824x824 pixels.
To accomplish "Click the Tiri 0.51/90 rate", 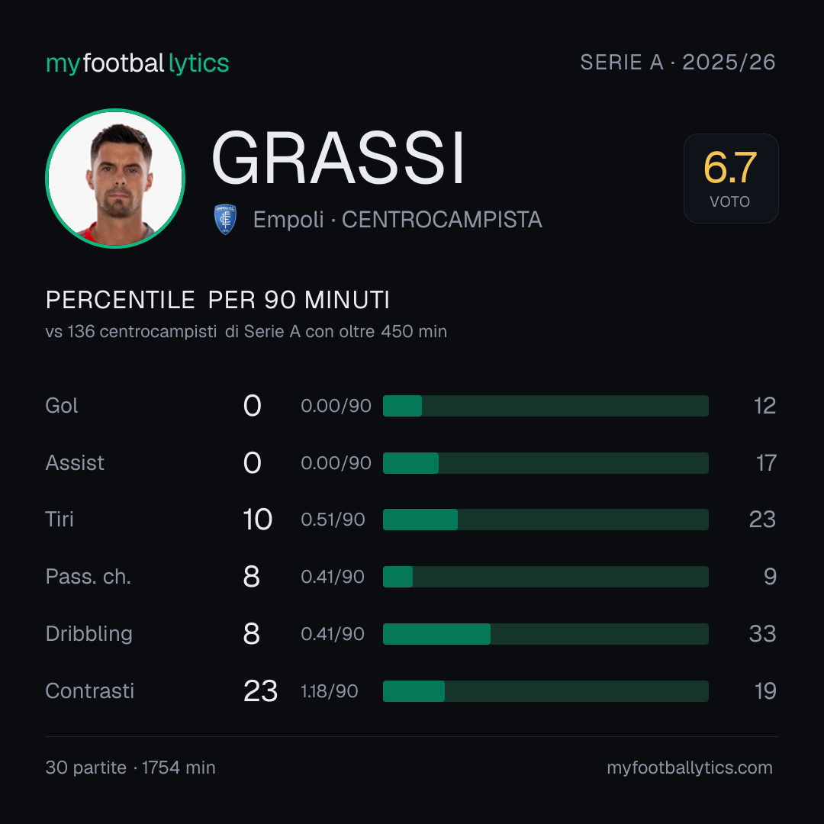I will [x=333, y=520].
